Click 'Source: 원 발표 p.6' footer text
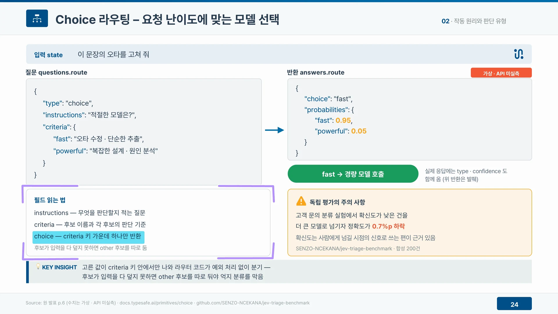This screenshot has height=314, width=558. (45, 303)
